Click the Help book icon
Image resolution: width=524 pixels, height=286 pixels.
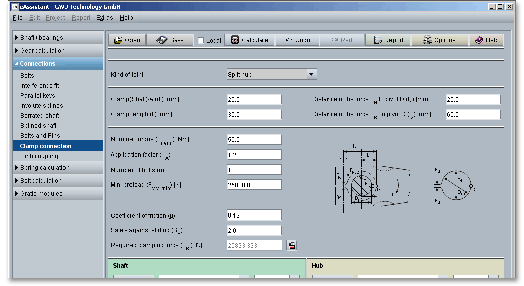[479, 40]
